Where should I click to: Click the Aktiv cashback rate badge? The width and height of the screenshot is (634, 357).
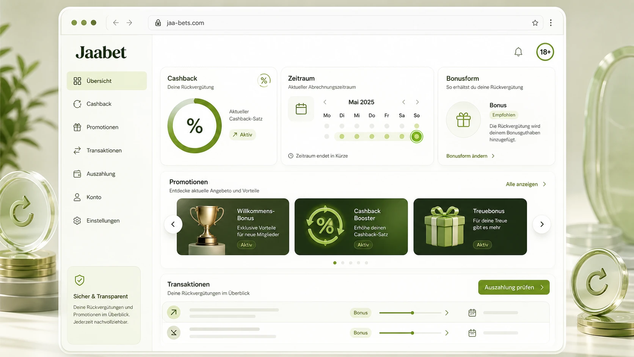[x=243, y=135]
